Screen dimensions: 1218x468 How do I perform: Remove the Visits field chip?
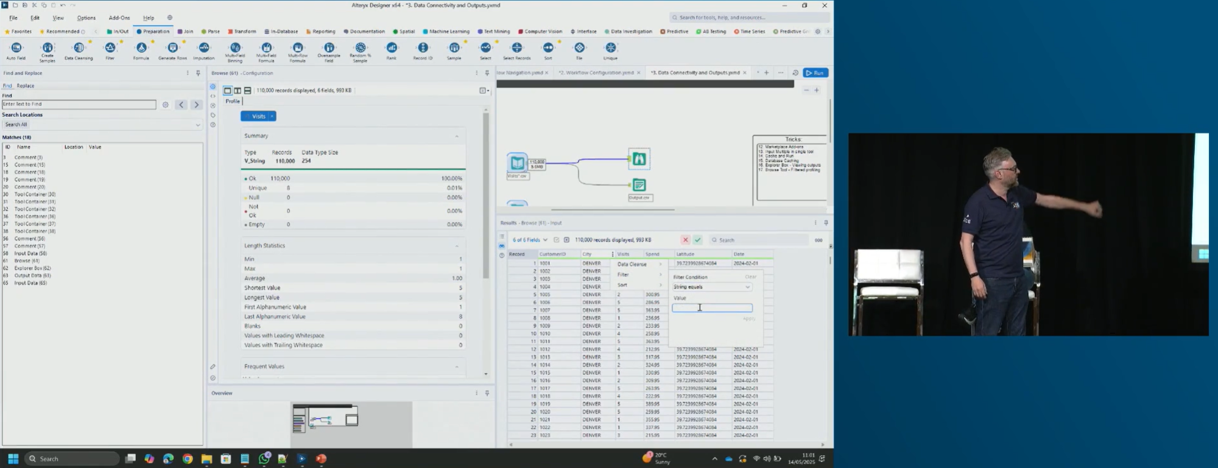[x=272, y=116]
